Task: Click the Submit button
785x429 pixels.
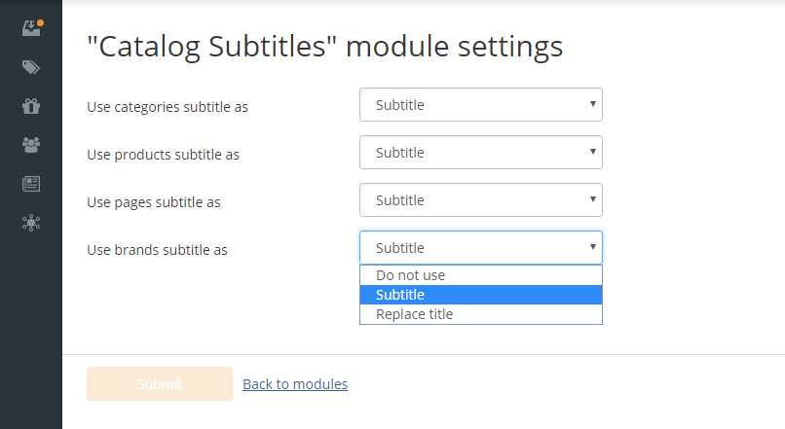Action: pyautogui.click(x=160, y=384)
